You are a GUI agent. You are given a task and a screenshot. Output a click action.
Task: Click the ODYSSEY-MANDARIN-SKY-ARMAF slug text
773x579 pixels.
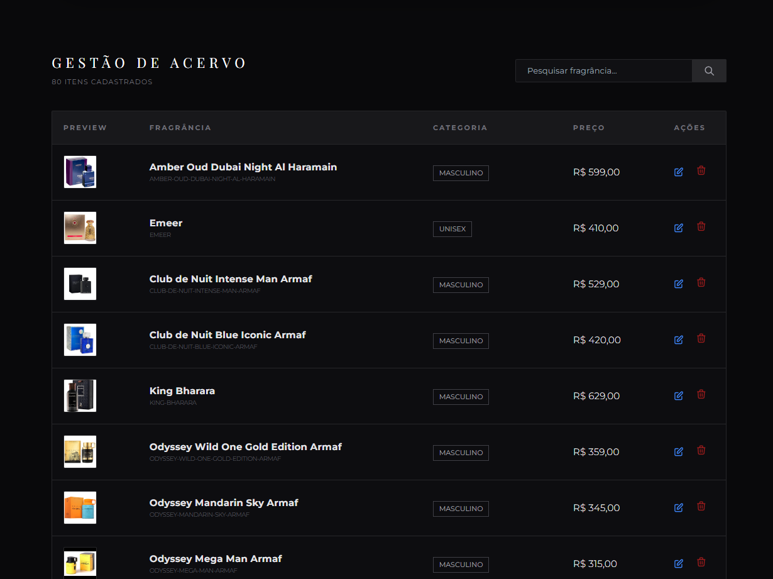(x=199, y=515)
